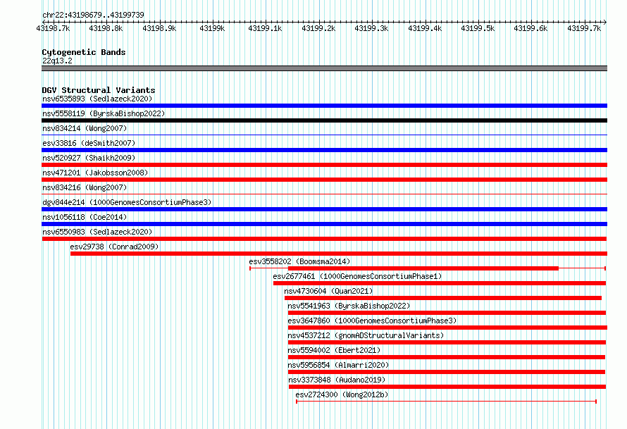This screenshot has height=429, width=627.
Task: Open variant nsv5594002 (Ebert2021) label
Action: [334, 350]
